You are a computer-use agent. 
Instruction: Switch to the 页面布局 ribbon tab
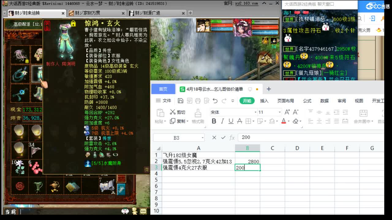coord(285,101)
